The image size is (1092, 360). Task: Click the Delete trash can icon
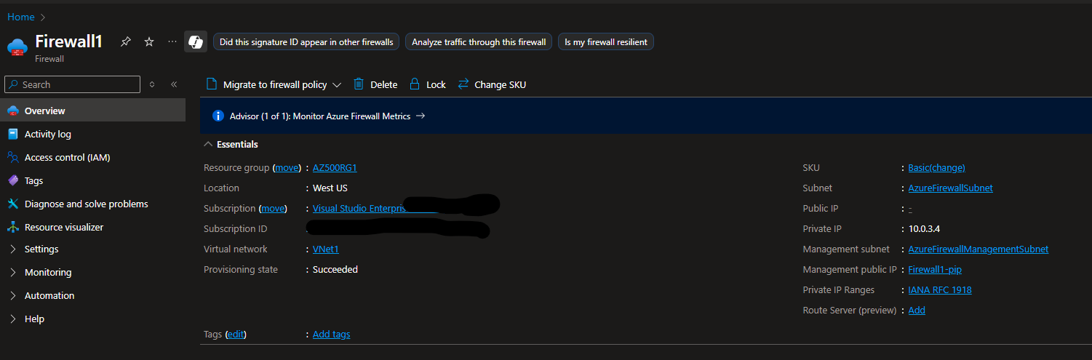(x=359, y=84)
